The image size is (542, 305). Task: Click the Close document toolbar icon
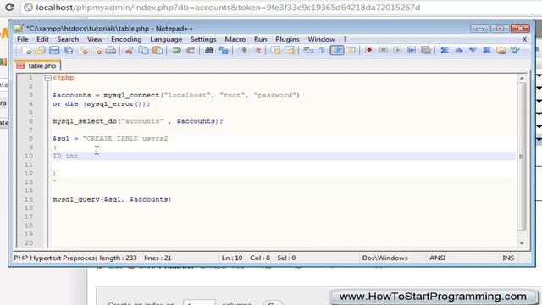[x=83, y=51]
